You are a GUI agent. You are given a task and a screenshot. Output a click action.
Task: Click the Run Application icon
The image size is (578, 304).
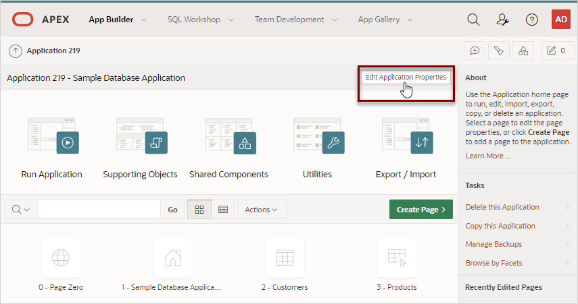point(53,135)
